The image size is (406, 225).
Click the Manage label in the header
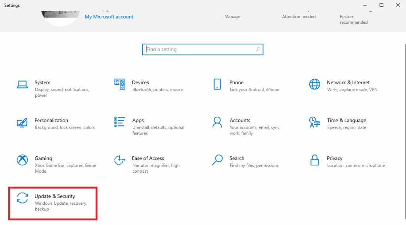click(232, 17)
